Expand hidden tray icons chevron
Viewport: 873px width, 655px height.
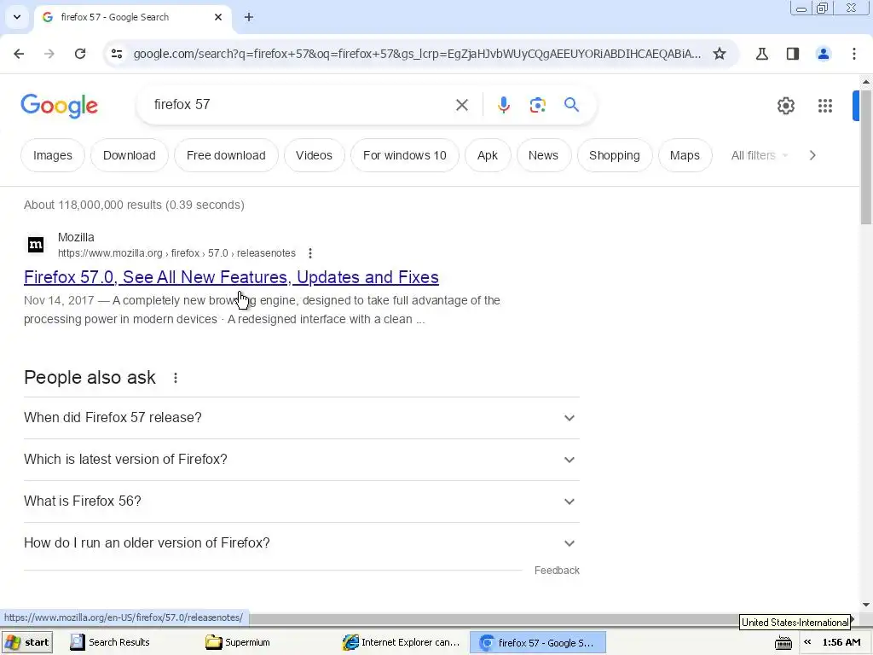tap(807, 642)
